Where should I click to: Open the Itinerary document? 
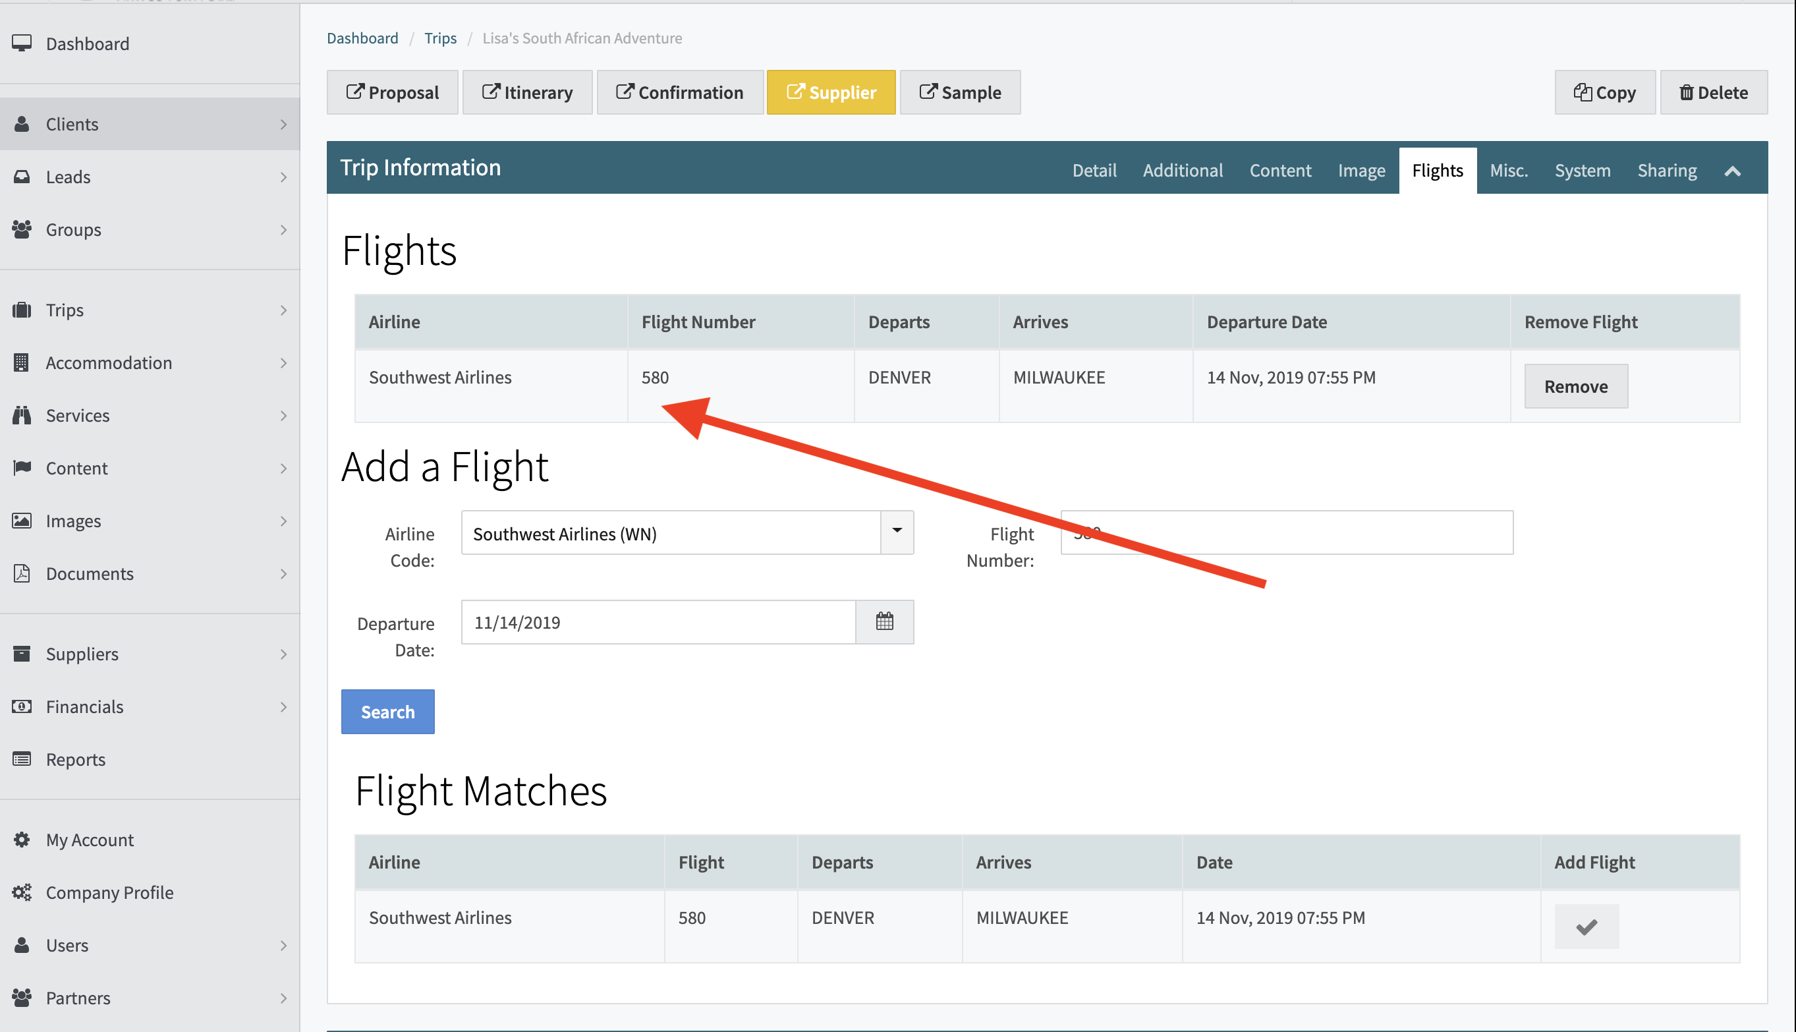[x=527, y=92]
